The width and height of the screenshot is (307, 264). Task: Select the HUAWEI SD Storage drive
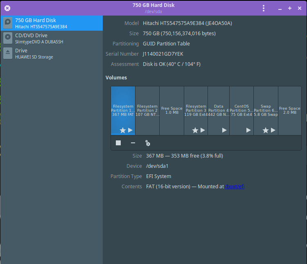click(51, 54)
